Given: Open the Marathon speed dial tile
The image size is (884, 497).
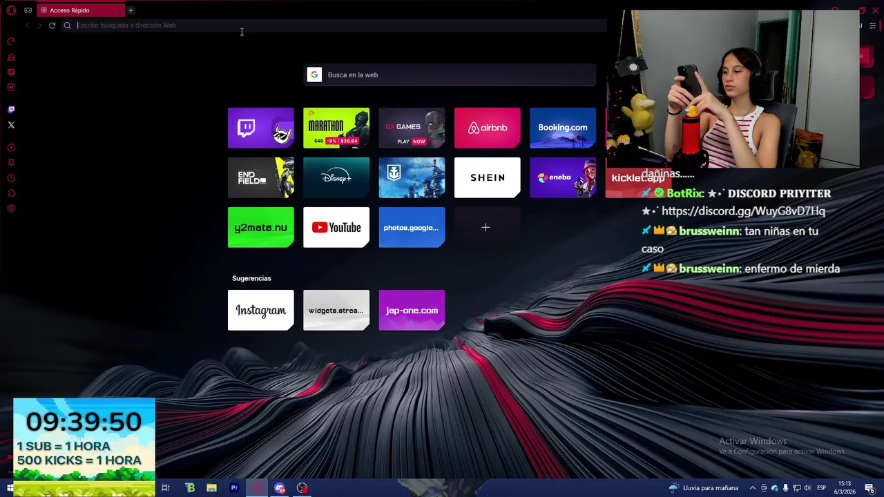Looking at the screenshot, I should [336, 128].
